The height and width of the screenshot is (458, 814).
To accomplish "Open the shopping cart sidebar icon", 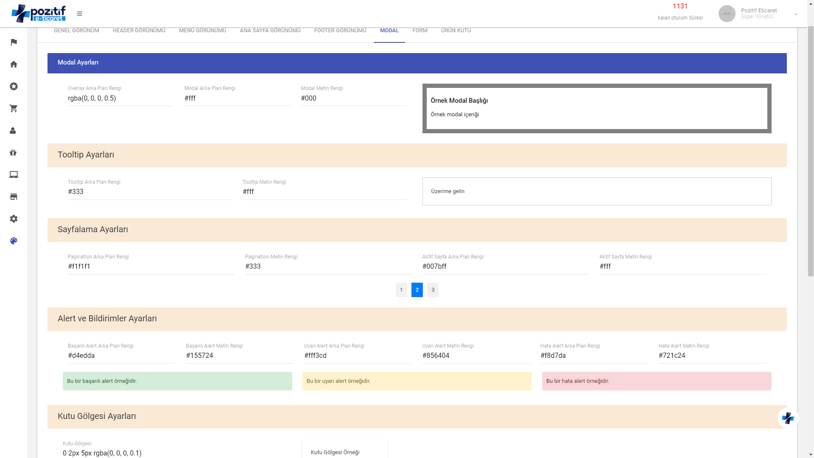I will pyautogui.click(x=14, y=108).
